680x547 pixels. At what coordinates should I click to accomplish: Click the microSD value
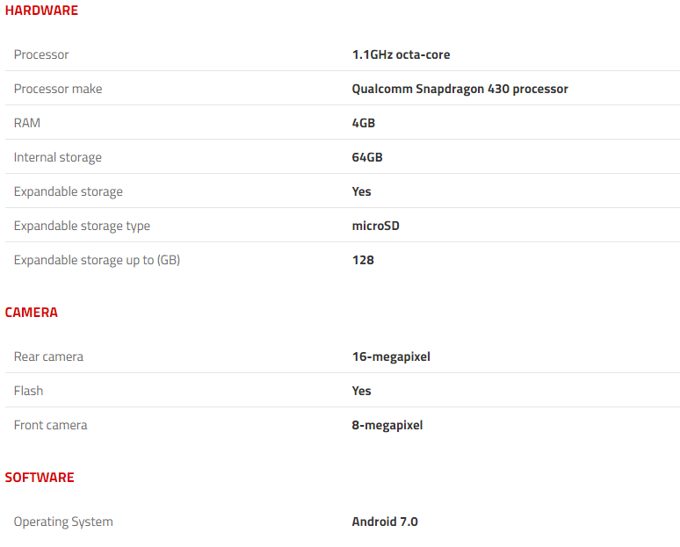pos(375,226)
